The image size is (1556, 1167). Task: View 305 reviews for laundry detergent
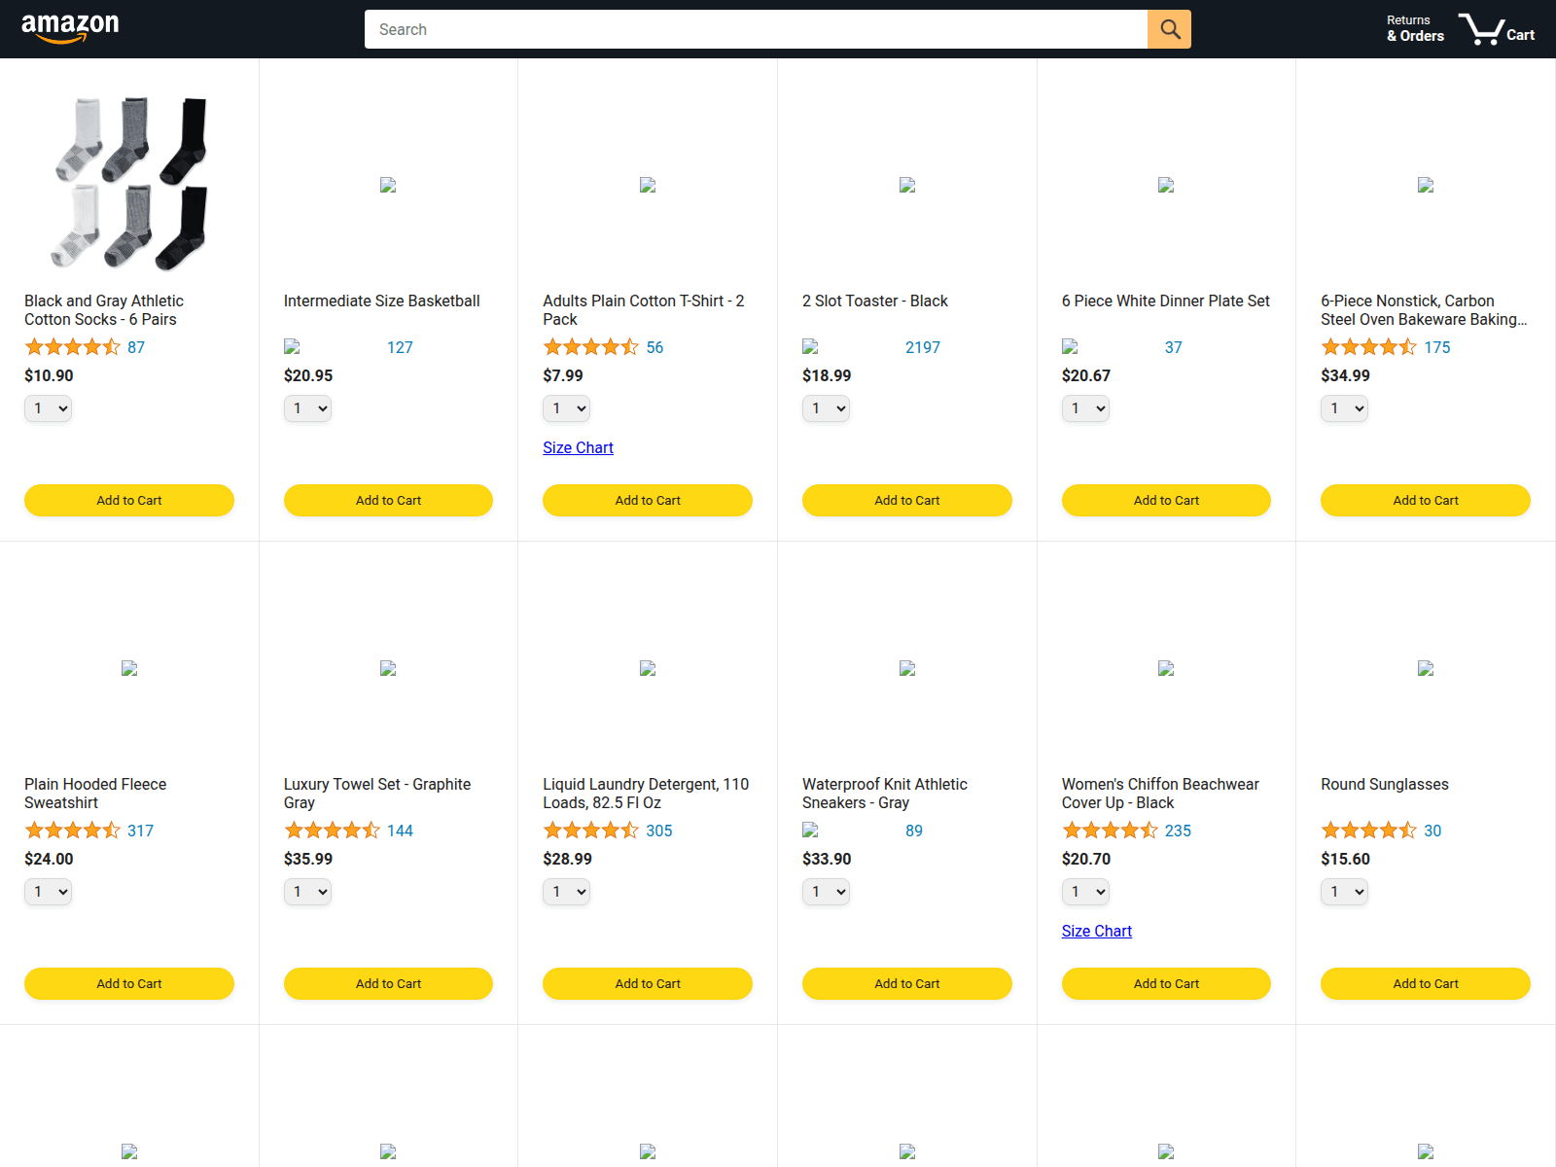pyautogui.click(x=659, y=831)
